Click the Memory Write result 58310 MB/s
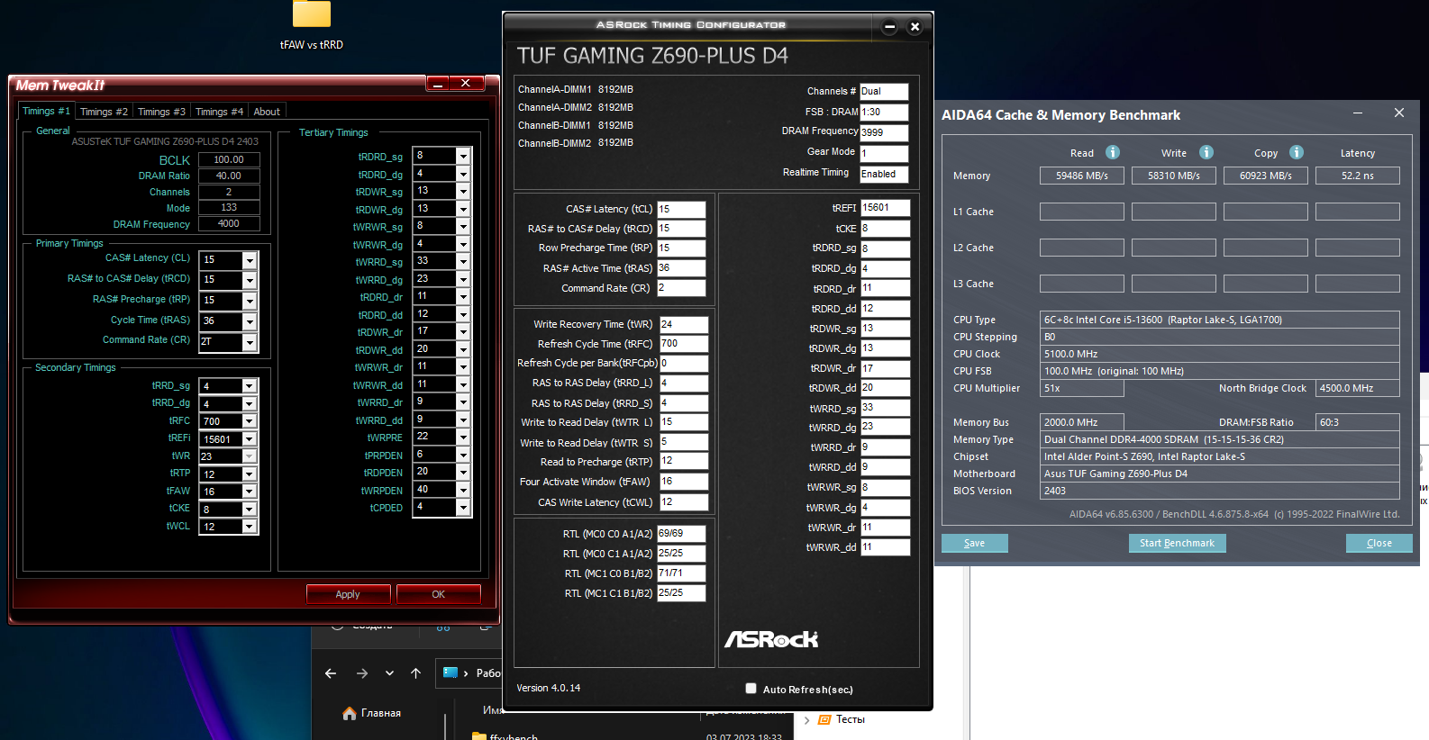Image resolution: width=1429 pixels, height=740 pixels. [1174, 176]
